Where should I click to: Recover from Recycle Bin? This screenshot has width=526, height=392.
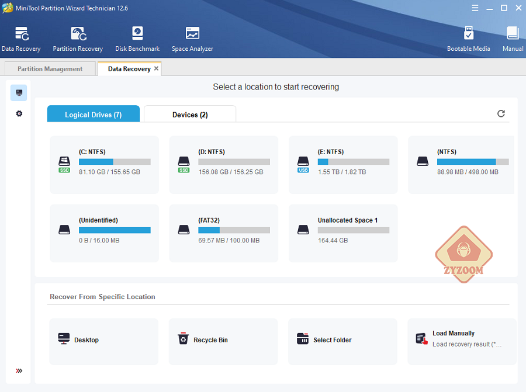(223, 342)
